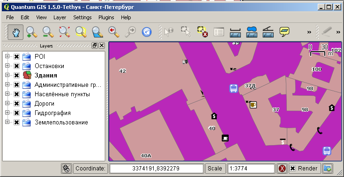Expand the hidden toolbar overflow chevron
The height and width of the screenshot is (177, 344).
point(309,32)
